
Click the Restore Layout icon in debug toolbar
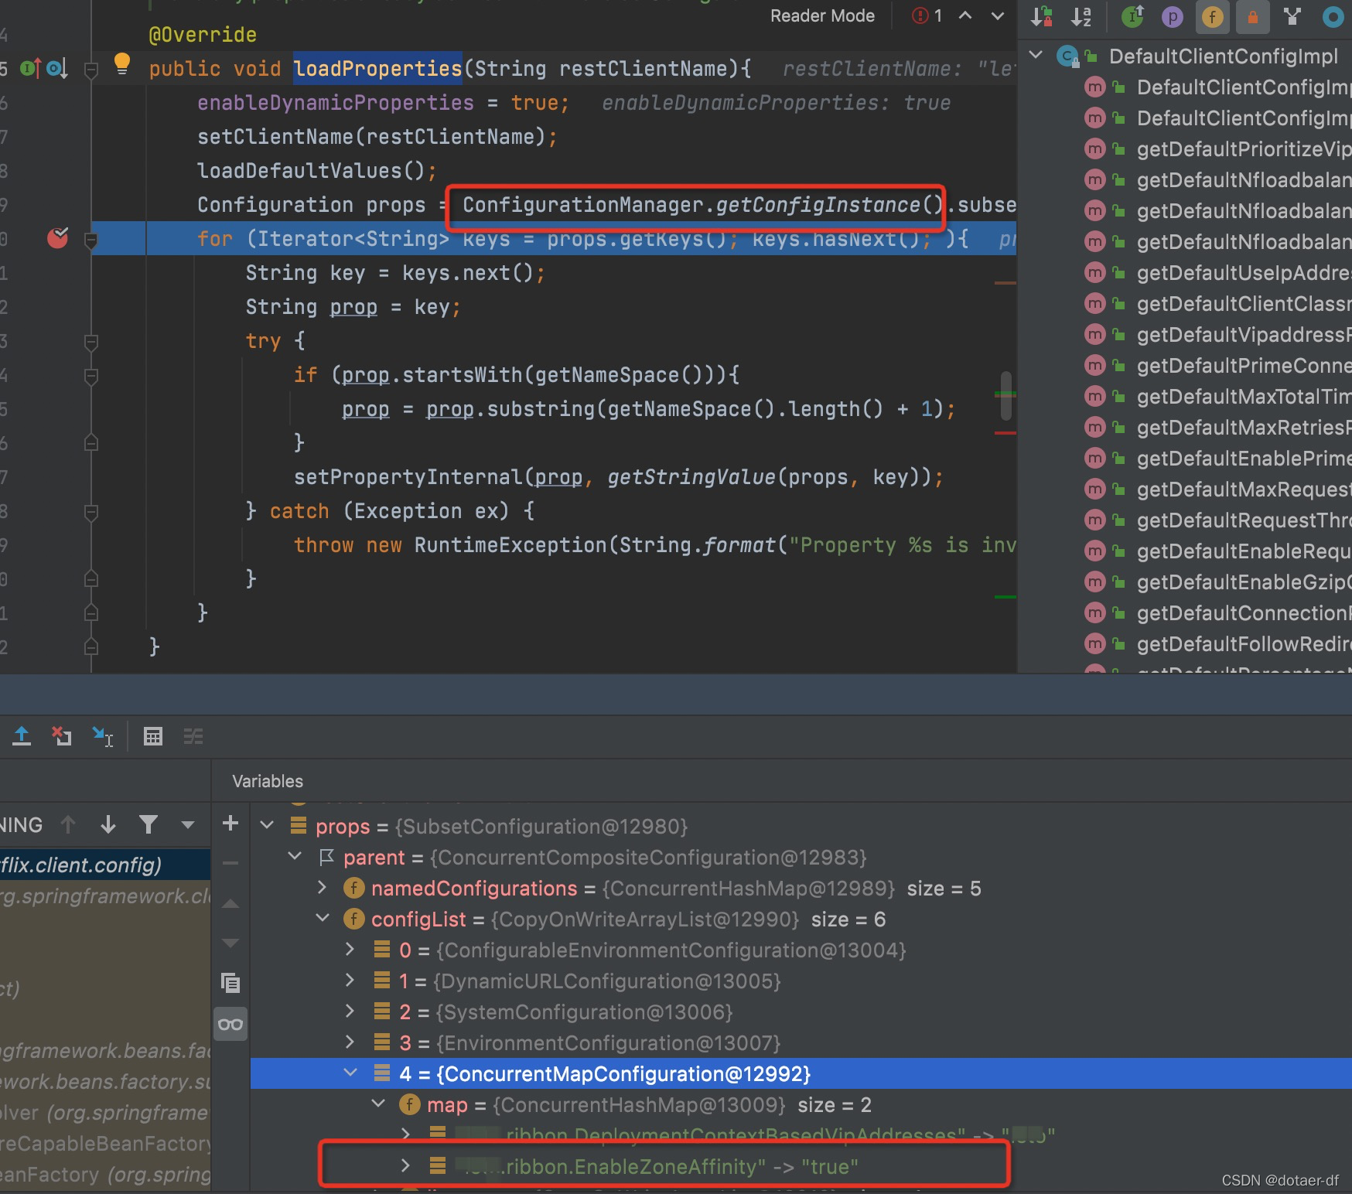tap(193, 736)
